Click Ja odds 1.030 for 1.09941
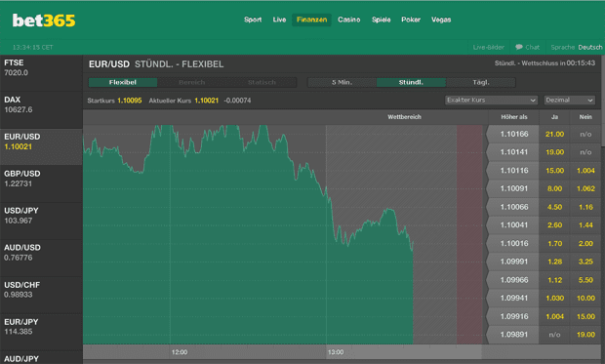The height and width of the screenshot is (364, 605). pos(554,298)
